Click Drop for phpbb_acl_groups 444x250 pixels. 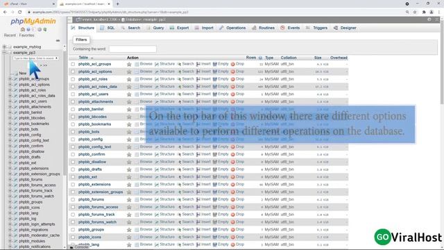(x=237, y=64)
